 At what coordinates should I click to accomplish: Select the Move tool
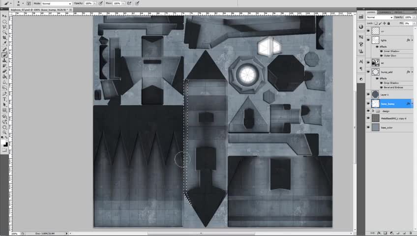click(x=4, y=16)
